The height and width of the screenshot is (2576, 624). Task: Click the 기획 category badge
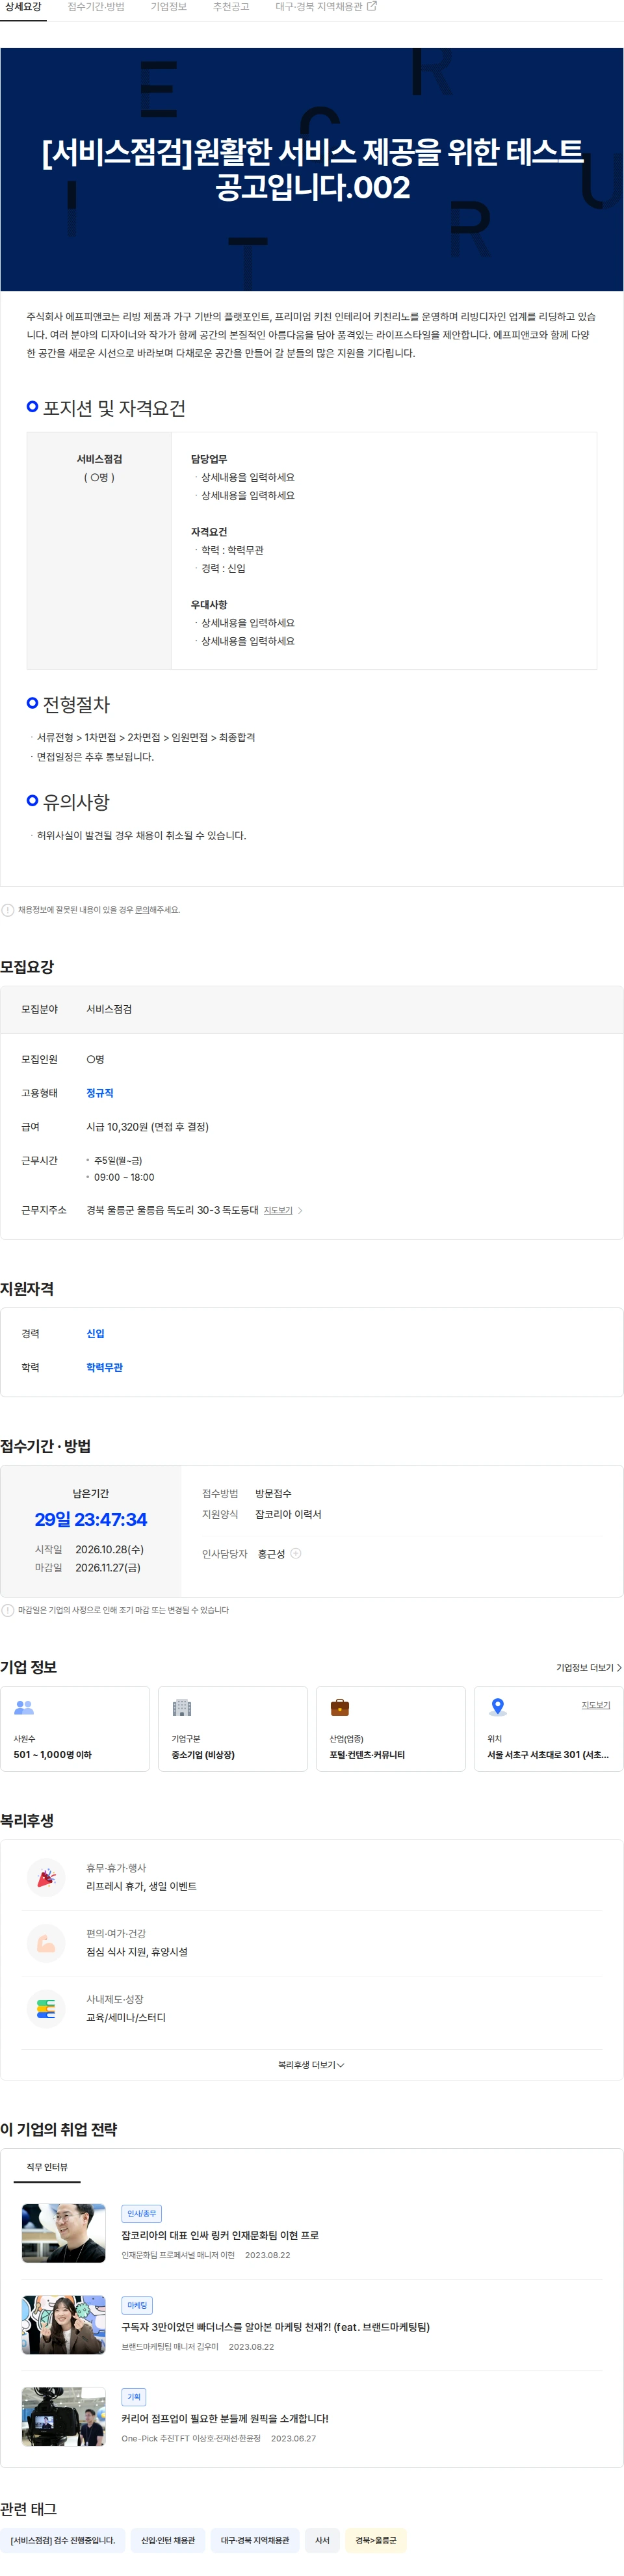[133, 2397]
